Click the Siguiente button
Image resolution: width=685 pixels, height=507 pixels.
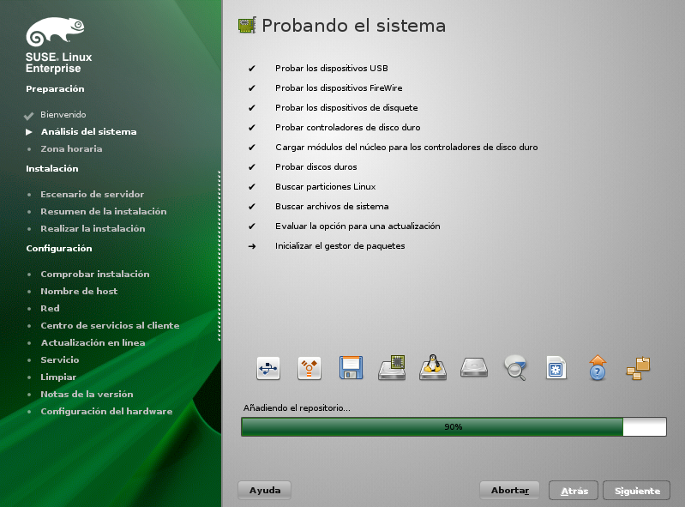point(636,491)
